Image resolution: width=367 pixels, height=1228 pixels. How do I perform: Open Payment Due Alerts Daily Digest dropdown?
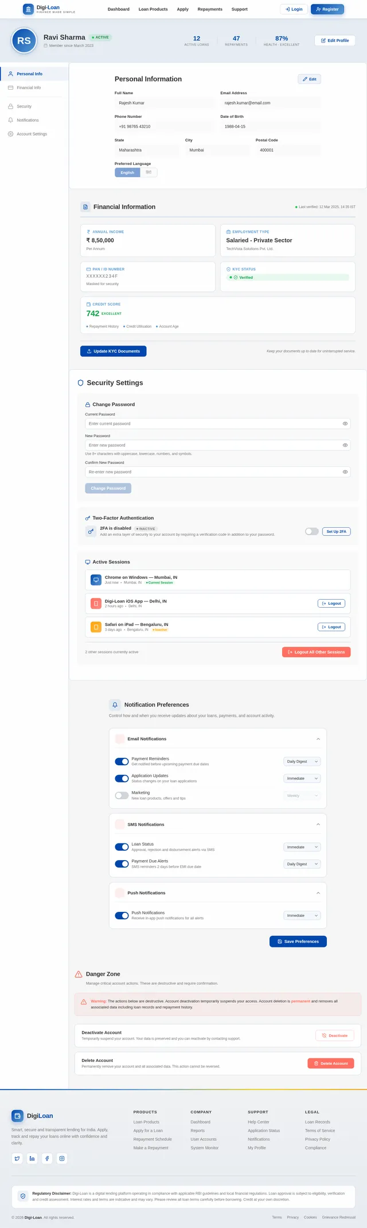click(x=302, y=864)
